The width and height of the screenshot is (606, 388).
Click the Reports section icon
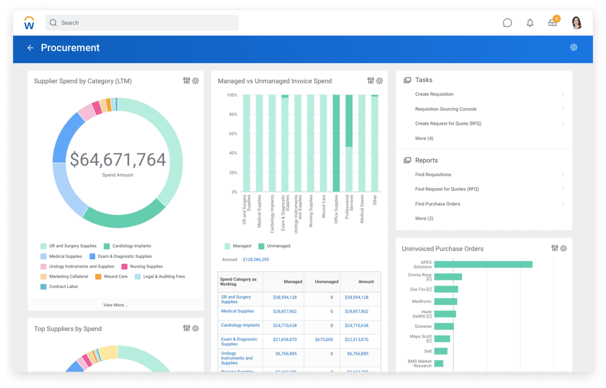tap(407, 160)
